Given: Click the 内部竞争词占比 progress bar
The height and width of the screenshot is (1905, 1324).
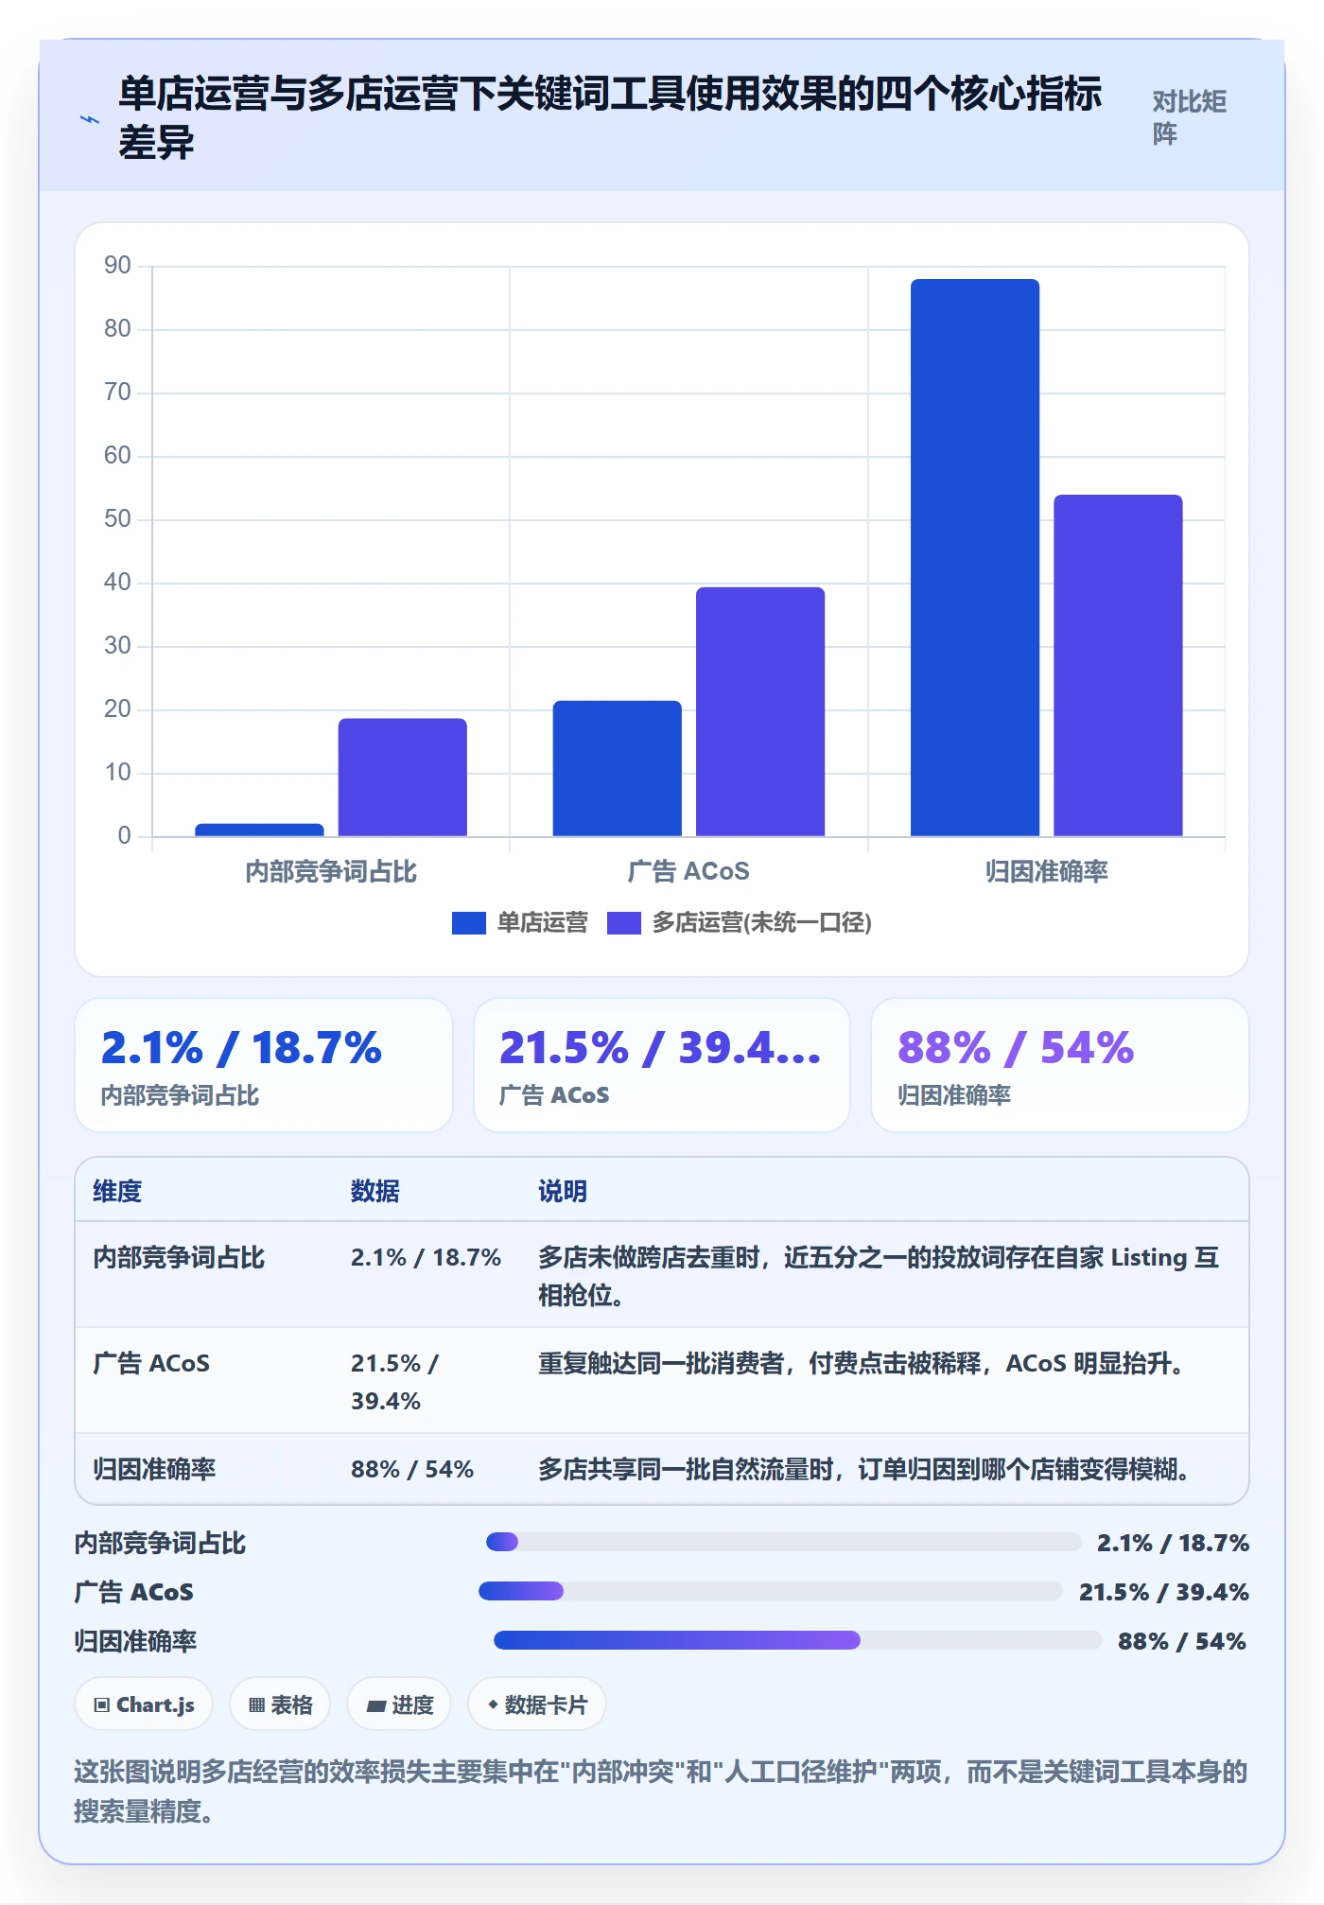Looking at the screenshot, I should pos(783,1542).
